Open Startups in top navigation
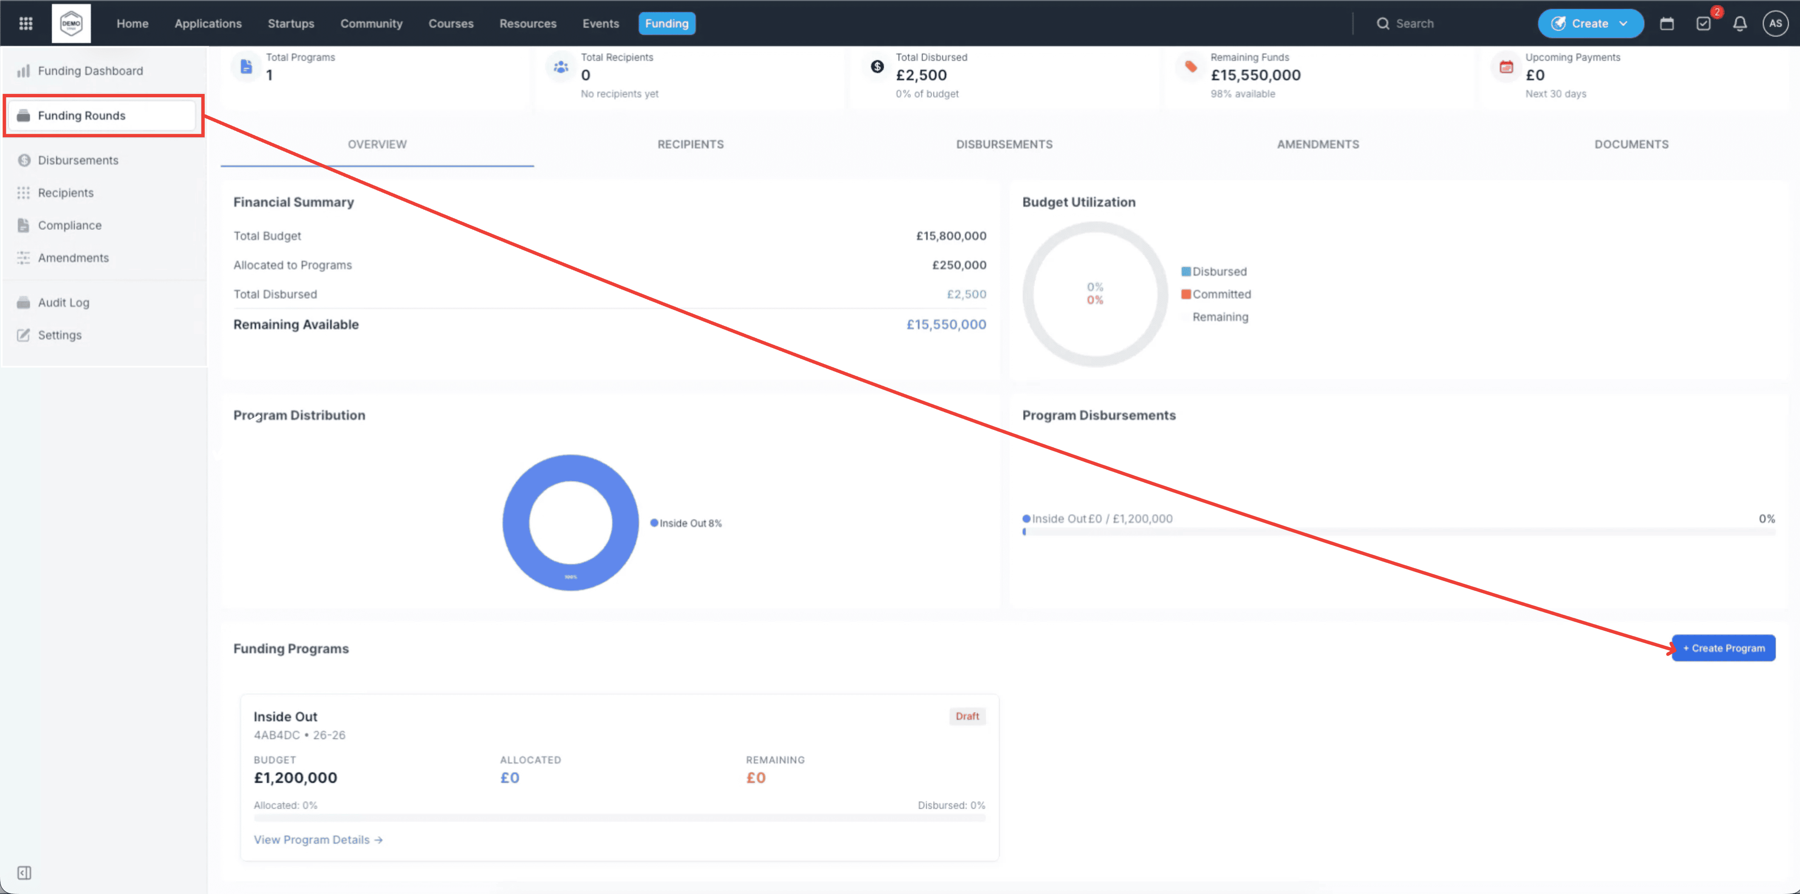Screen dimensions: 1800x894 (x=291, y=23)
